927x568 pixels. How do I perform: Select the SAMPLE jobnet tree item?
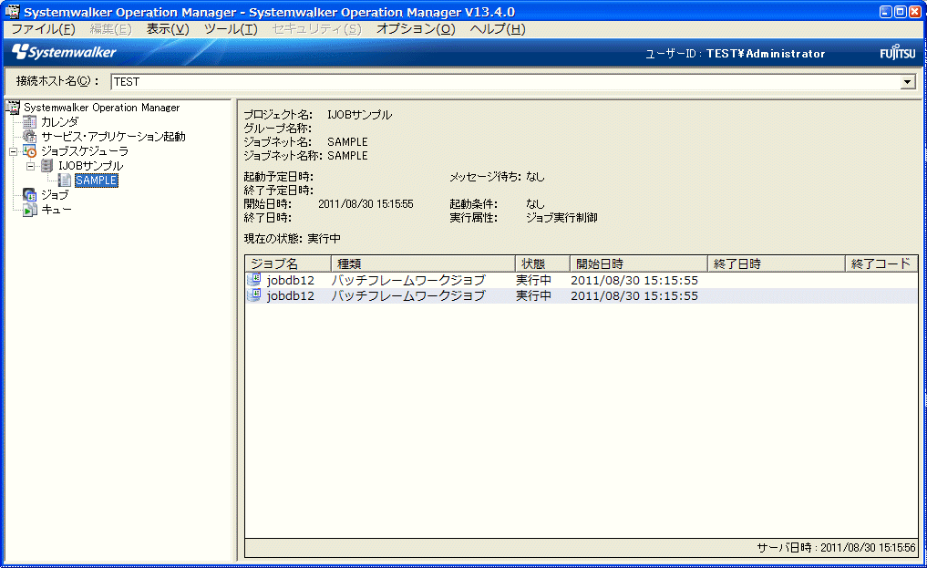97,181
